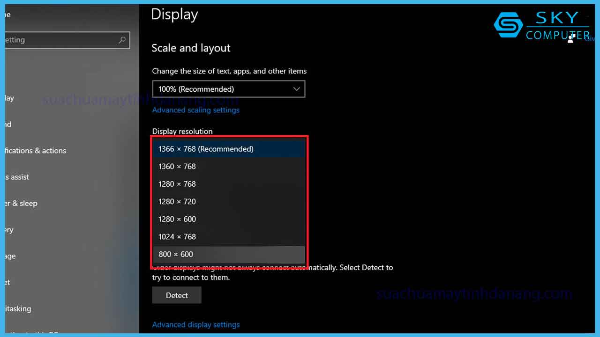
Task: Focus the Find a setting search box
Action: [67, 40]
